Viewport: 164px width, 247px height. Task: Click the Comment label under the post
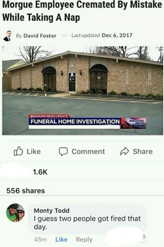coord(88,151)
